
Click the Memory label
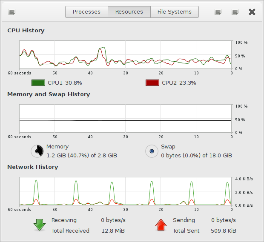pos(57,147)
